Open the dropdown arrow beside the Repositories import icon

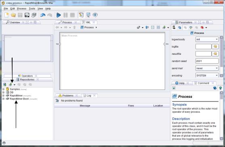click(x=15, y=85)
